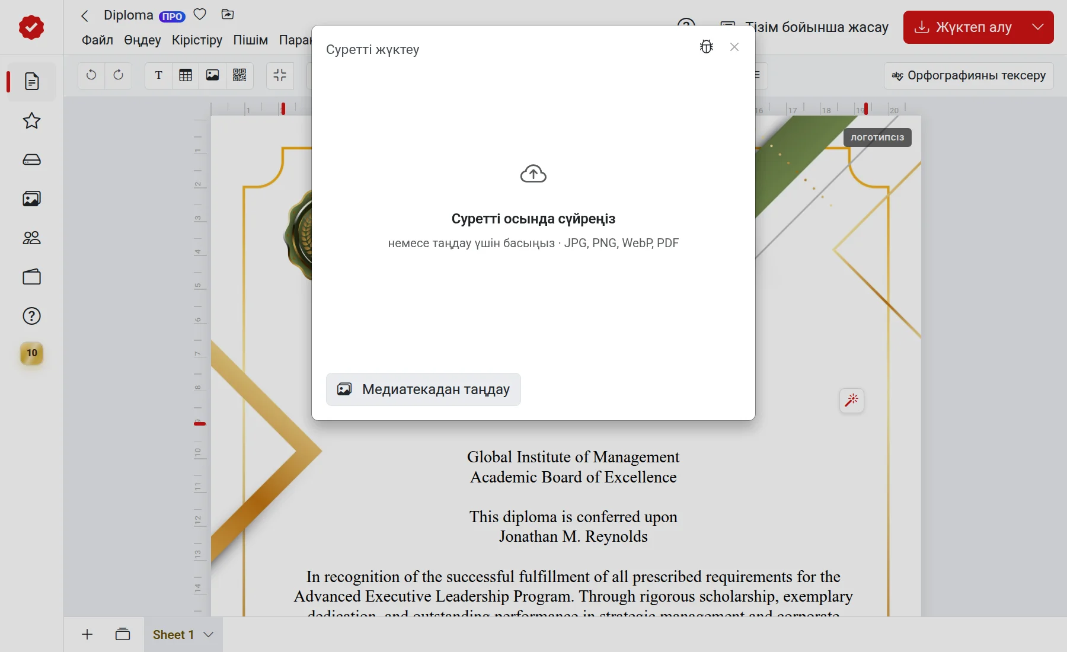Insert a table from toolbar

point(186,75)
